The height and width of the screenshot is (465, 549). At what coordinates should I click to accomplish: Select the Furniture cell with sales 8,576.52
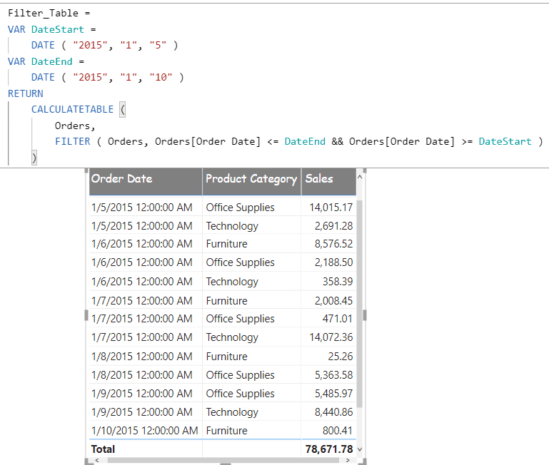coord(226,244)
